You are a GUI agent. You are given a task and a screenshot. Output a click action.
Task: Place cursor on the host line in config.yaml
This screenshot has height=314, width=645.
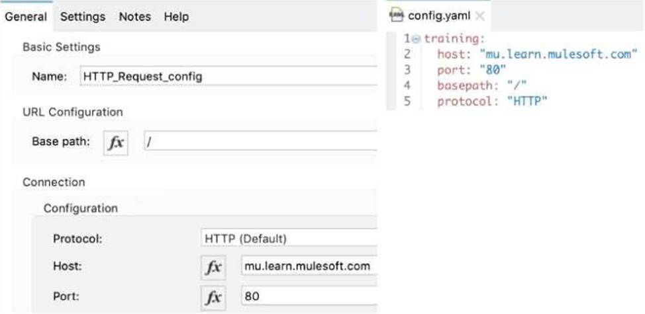[x=536, y=54]
